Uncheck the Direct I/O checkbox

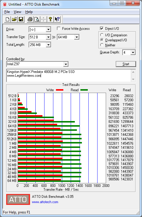(102, 29)
